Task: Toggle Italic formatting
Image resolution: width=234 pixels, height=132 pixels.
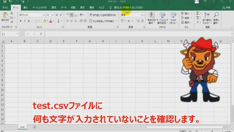Action: pos(24,21)
